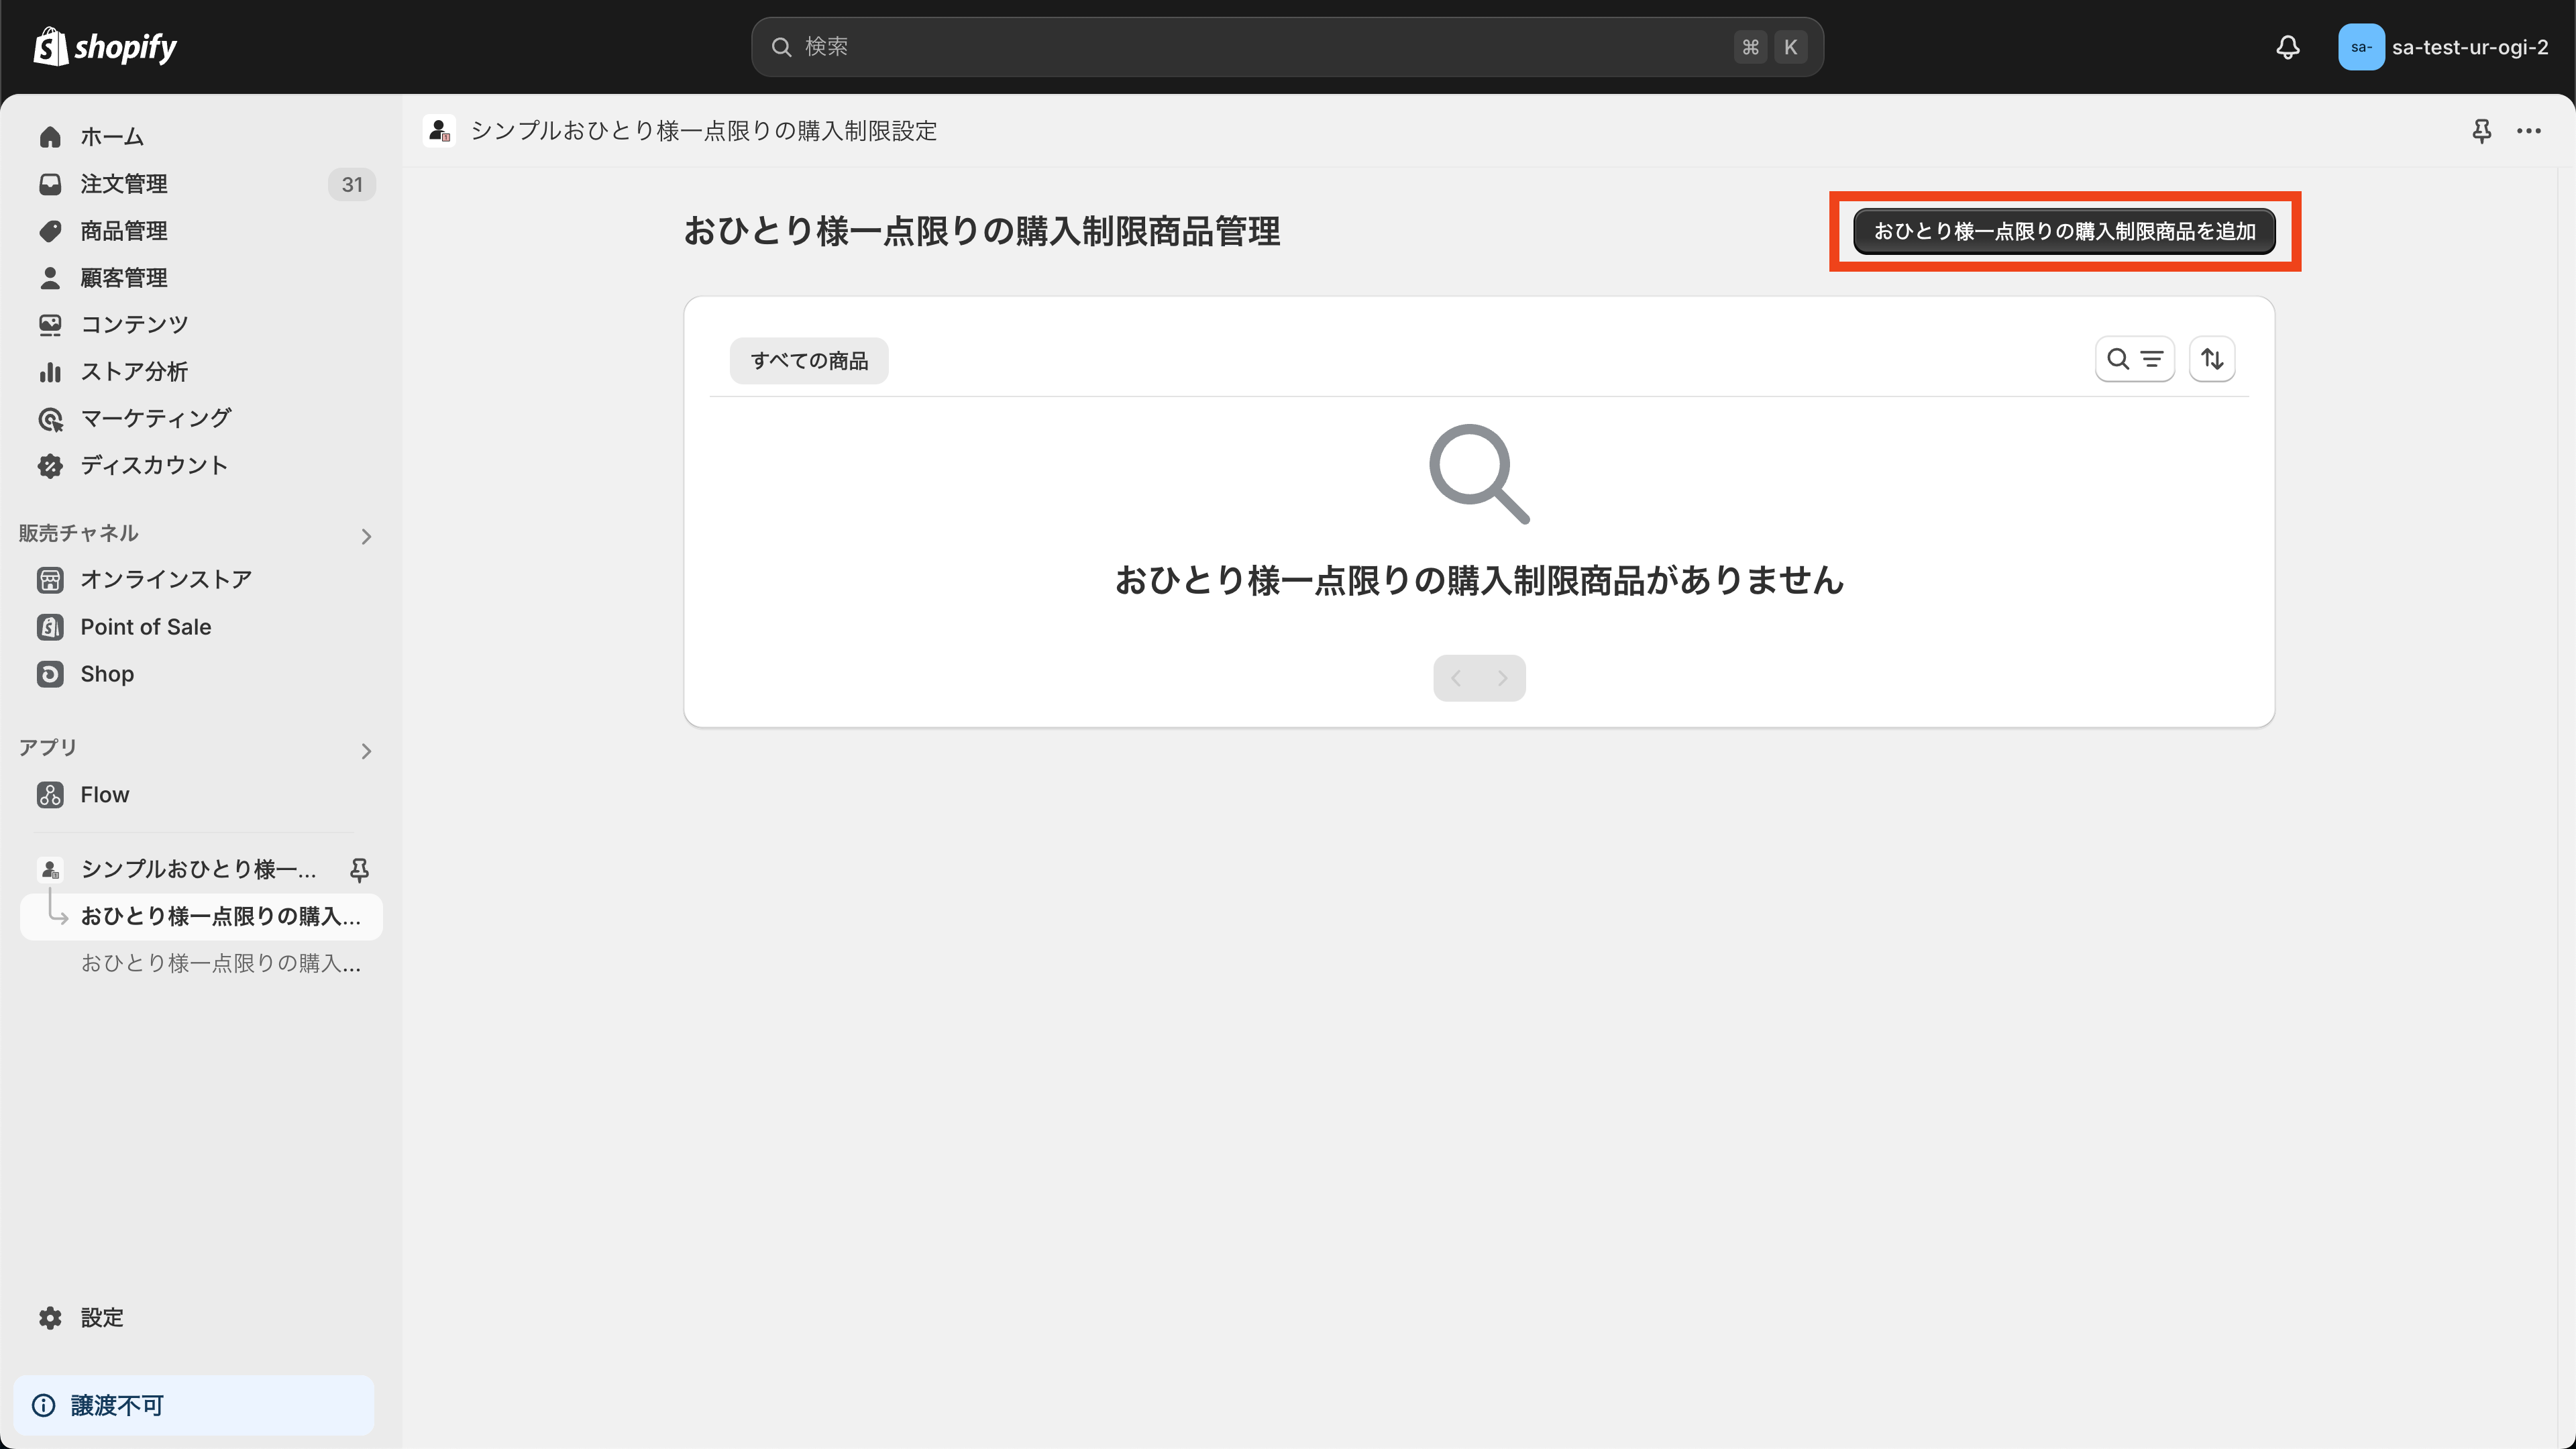Collapse the 販売チャネル section chevron
This screenshot has width=2576, height=1449.
tap(367, 536)
